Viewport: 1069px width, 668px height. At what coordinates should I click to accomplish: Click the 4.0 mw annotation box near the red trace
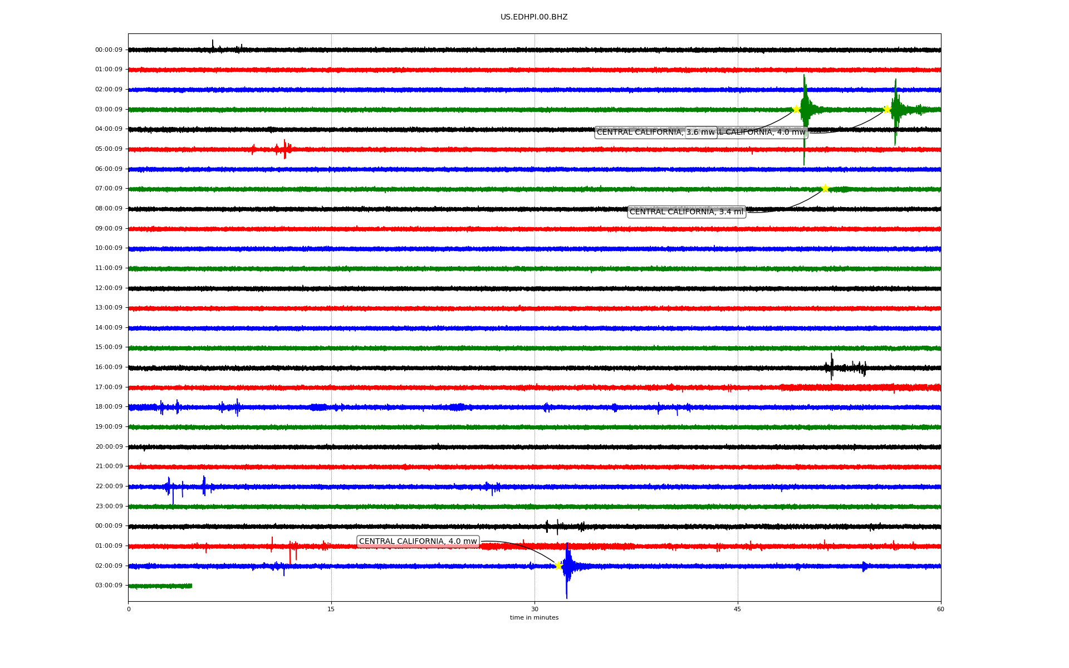pos(418,542)
